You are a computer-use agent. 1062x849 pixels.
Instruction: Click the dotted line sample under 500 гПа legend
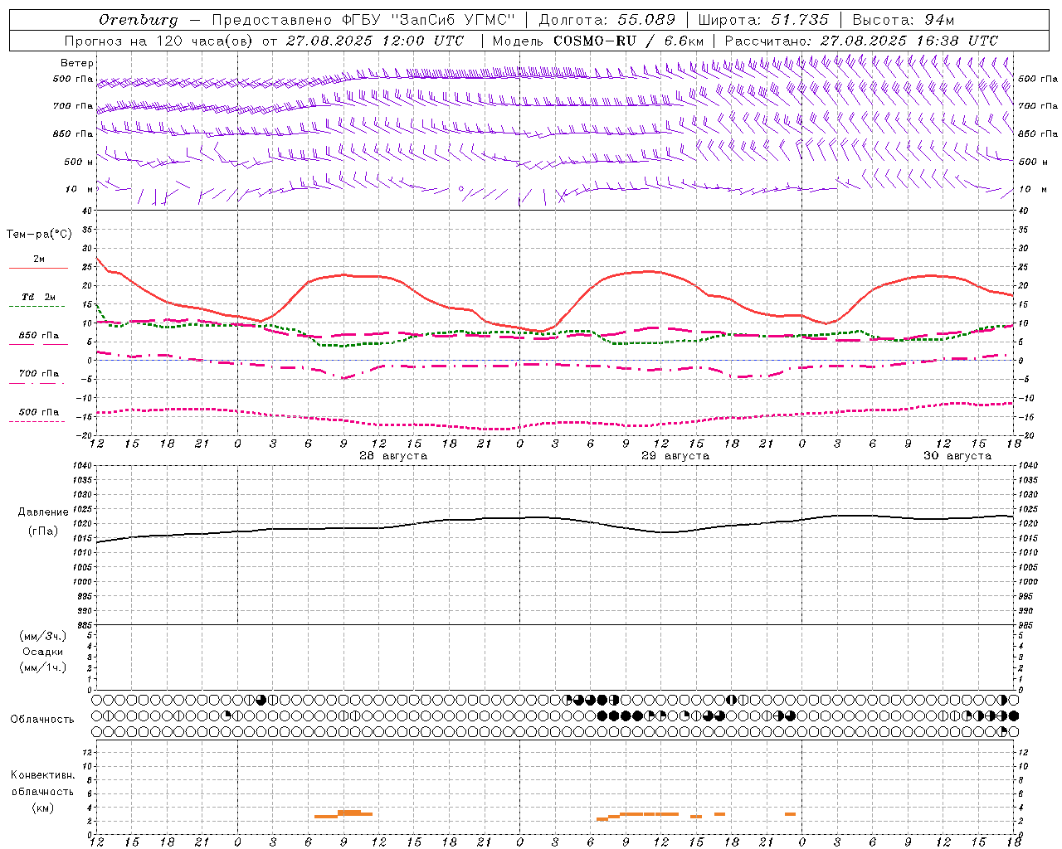click(37, 421)
